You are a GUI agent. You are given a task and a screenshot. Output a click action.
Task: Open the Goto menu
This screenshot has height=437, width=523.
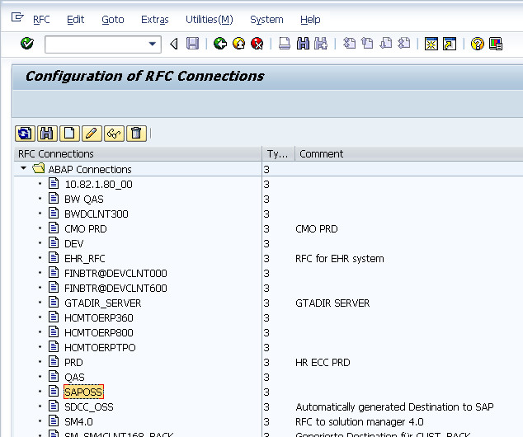(113, 20)
